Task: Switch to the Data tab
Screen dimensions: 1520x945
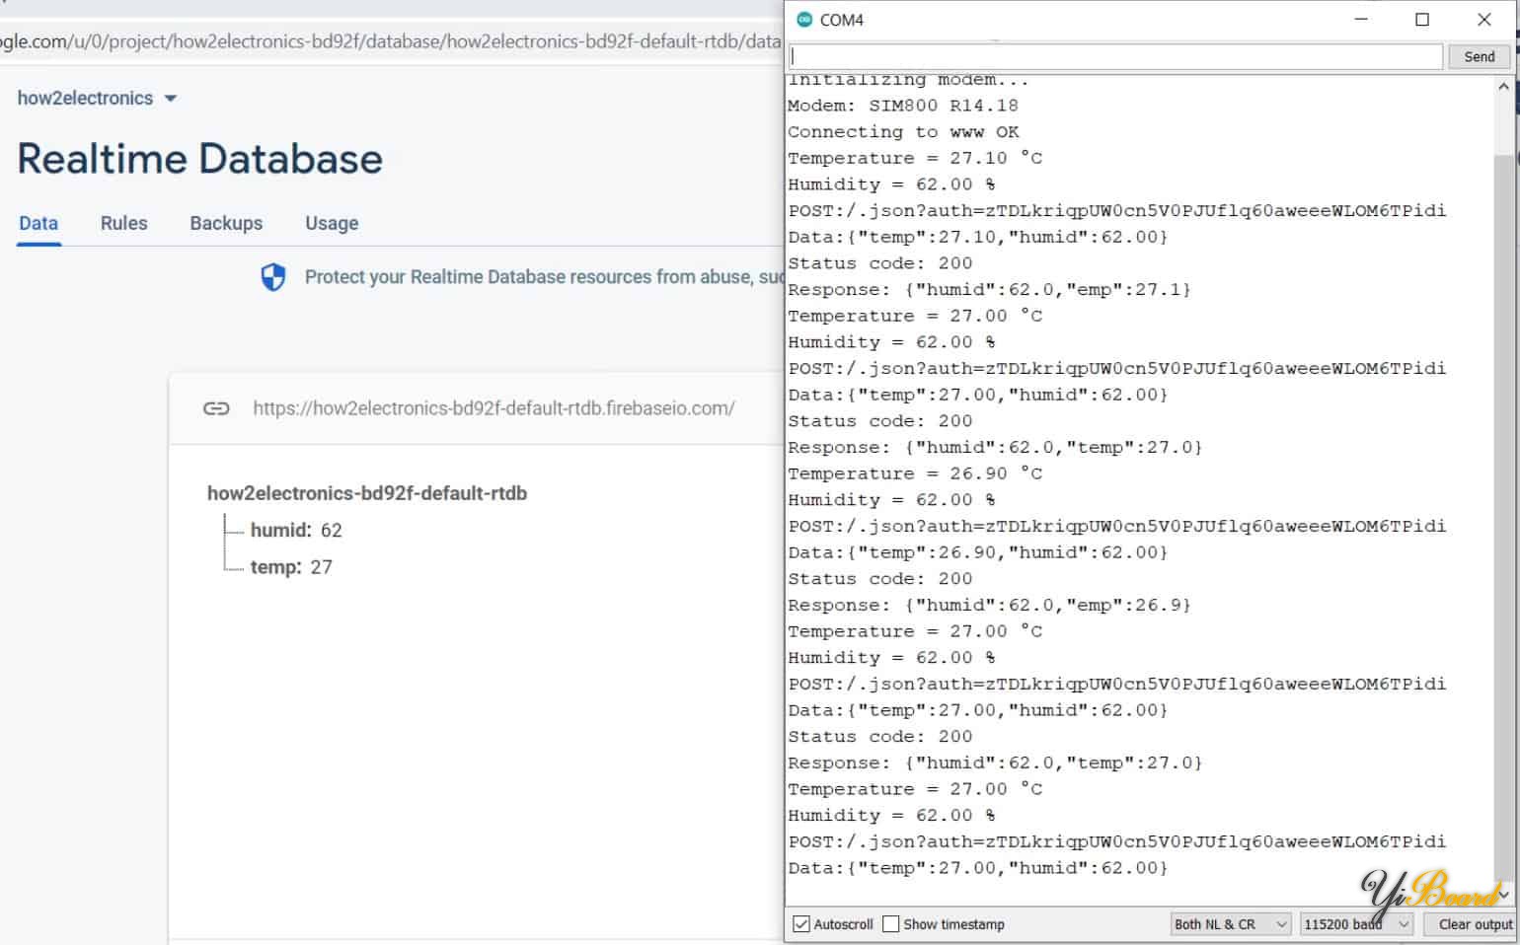Action: (x=38, y=223)
